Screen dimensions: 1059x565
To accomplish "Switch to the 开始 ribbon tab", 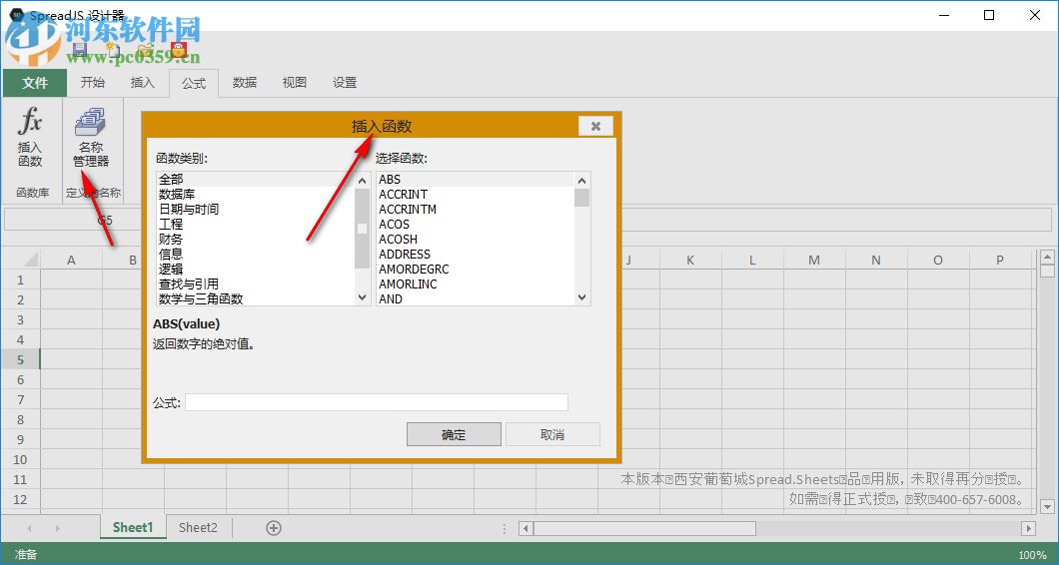I will point(93,82).
